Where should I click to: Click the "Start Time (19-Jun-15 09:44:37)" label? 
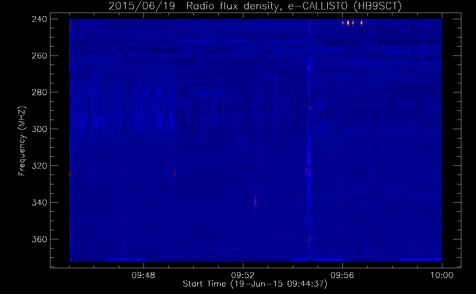click(x=255, y=284)
